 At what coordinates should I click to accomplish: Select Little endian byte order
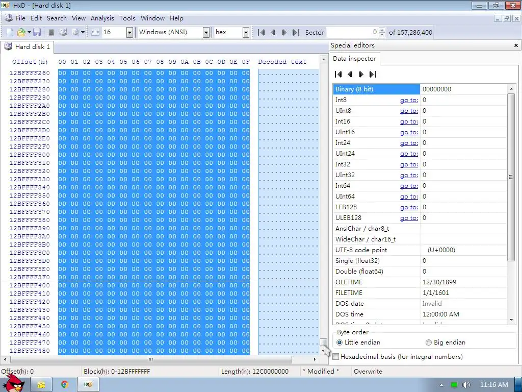[358, 342]
